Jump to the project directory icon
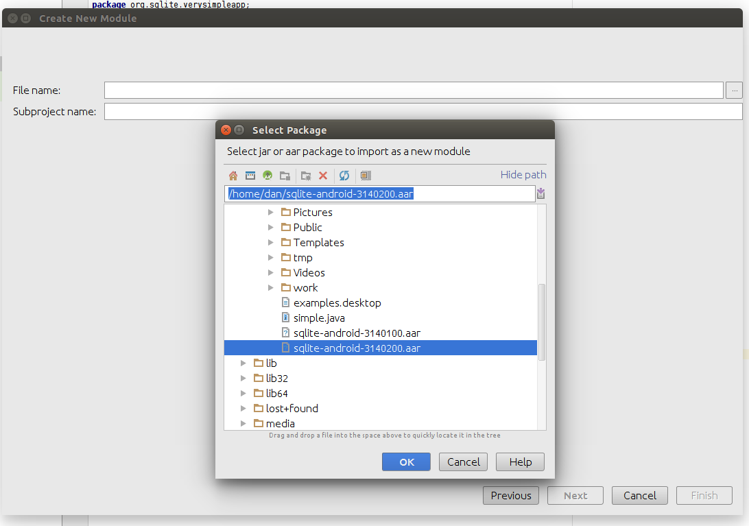 tap(267, 176)
